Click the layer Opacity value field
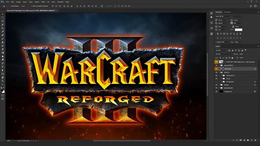The width and height of the screenshot is (260, 146). point(241,54)
